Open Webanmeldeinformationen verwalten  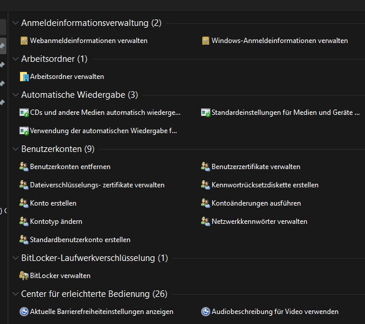[x=89, y=41]
